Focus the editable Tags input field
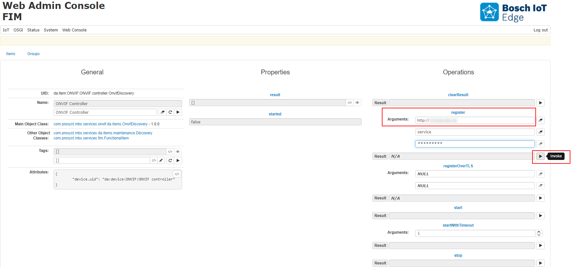This screenshot has height=267, width=571. tap(102, 160)
